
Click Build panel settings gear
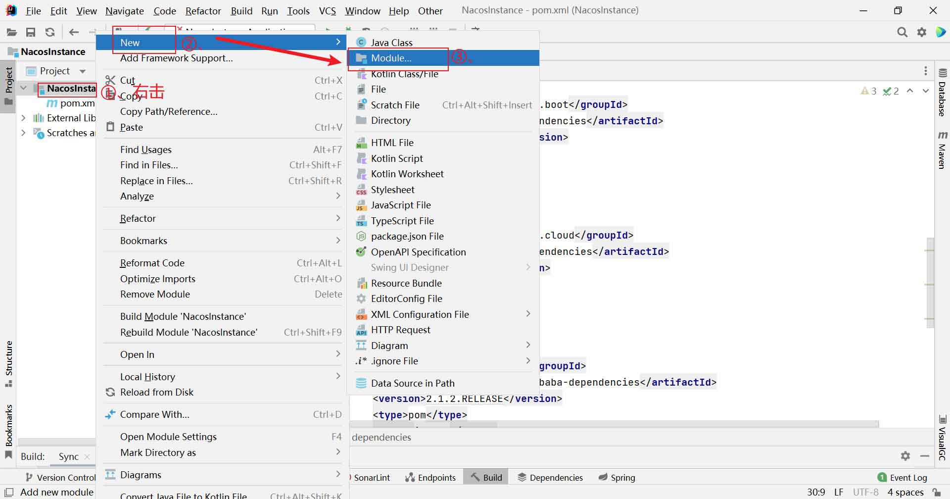point(905,456)
